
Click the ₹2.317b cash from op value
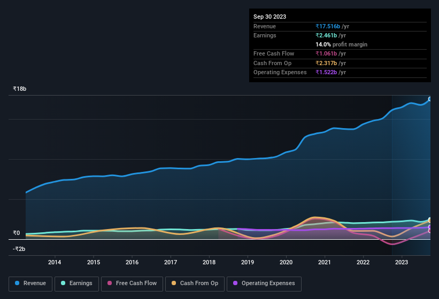pos(326,63)
